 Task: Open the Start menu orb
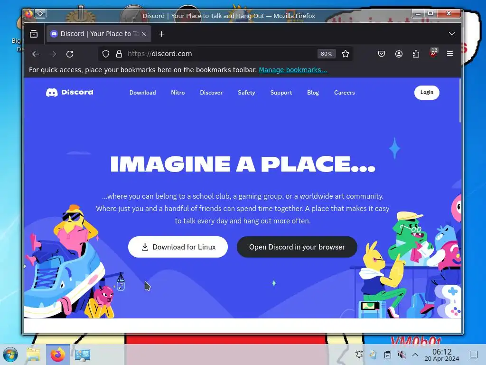click(x=10, y=355)
